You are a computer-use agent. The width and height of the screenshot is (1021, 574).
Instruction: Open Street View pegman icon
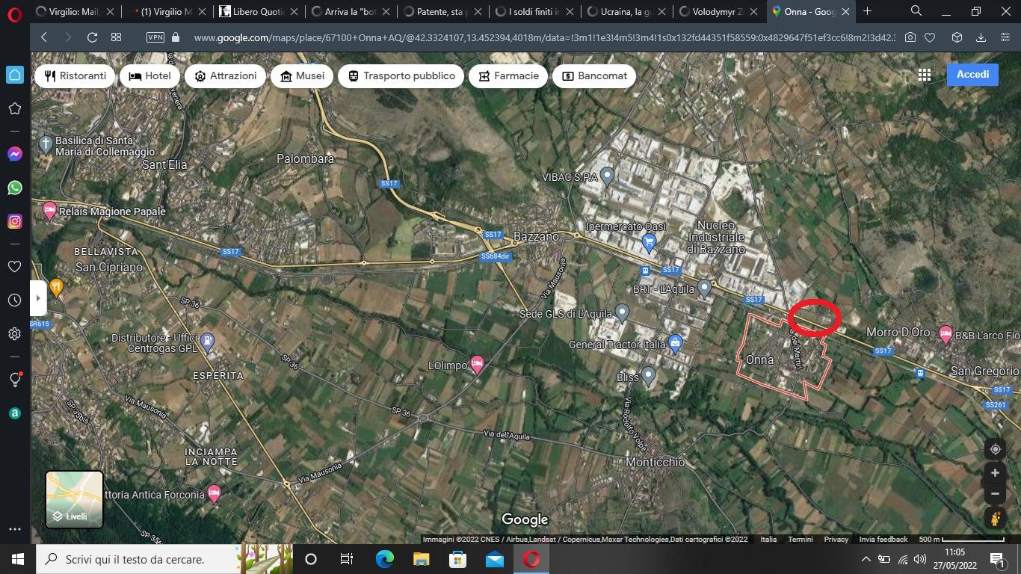tap(995, 518)
